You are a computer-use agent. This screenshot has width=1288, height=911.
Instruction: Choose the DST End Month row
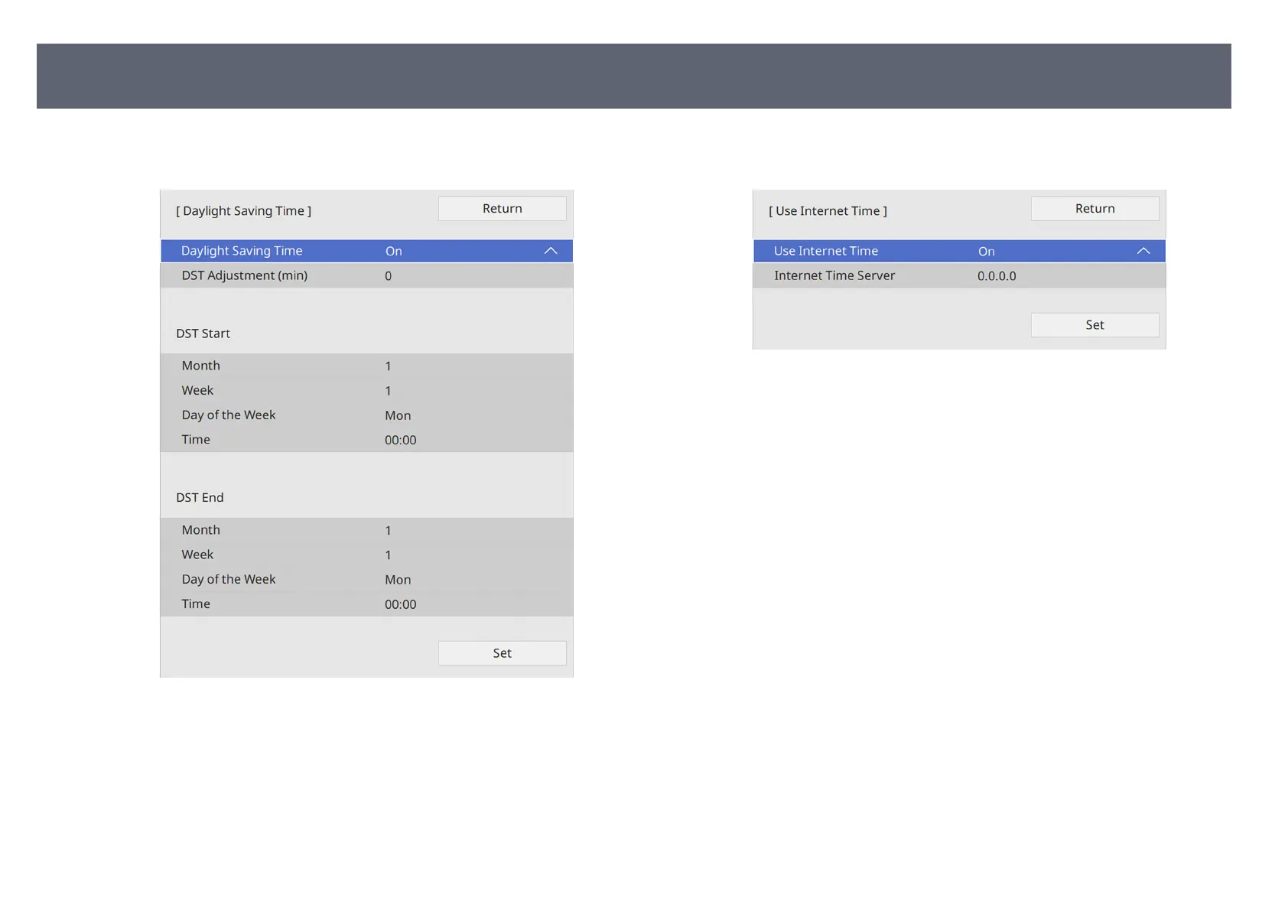pos(366,530)
